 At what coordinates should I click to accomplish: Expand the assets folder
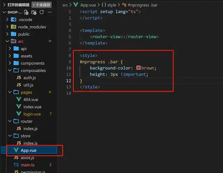10,56
